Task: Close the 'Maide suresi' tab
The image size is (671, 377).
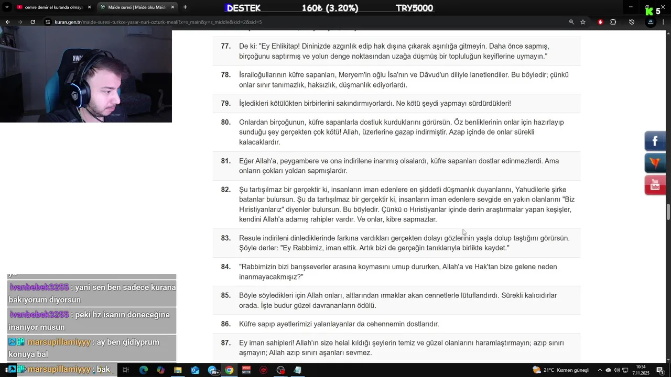Action: point(172,7)
